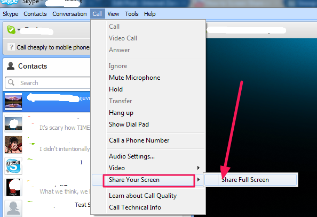
Task: Choose Mute Microphone from Call menu
Action: tap(134, 78)
